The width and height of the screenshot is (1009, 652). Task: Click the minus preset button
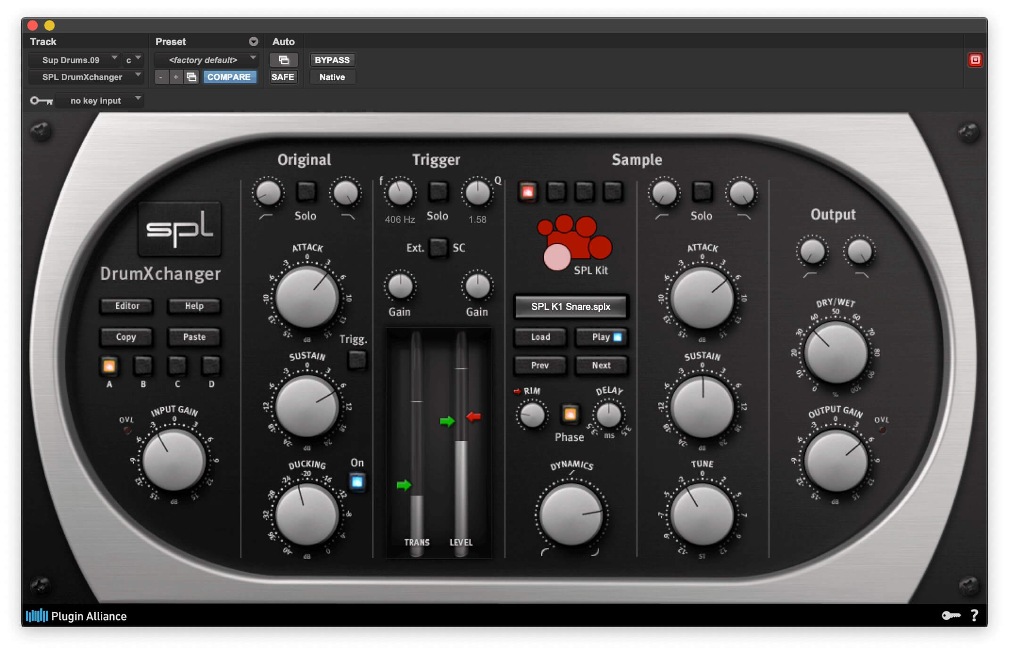tap(161, 77)
